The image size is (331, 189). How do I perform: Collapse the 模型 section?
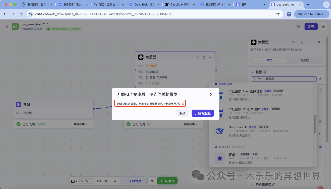click(x=253, y=72)
